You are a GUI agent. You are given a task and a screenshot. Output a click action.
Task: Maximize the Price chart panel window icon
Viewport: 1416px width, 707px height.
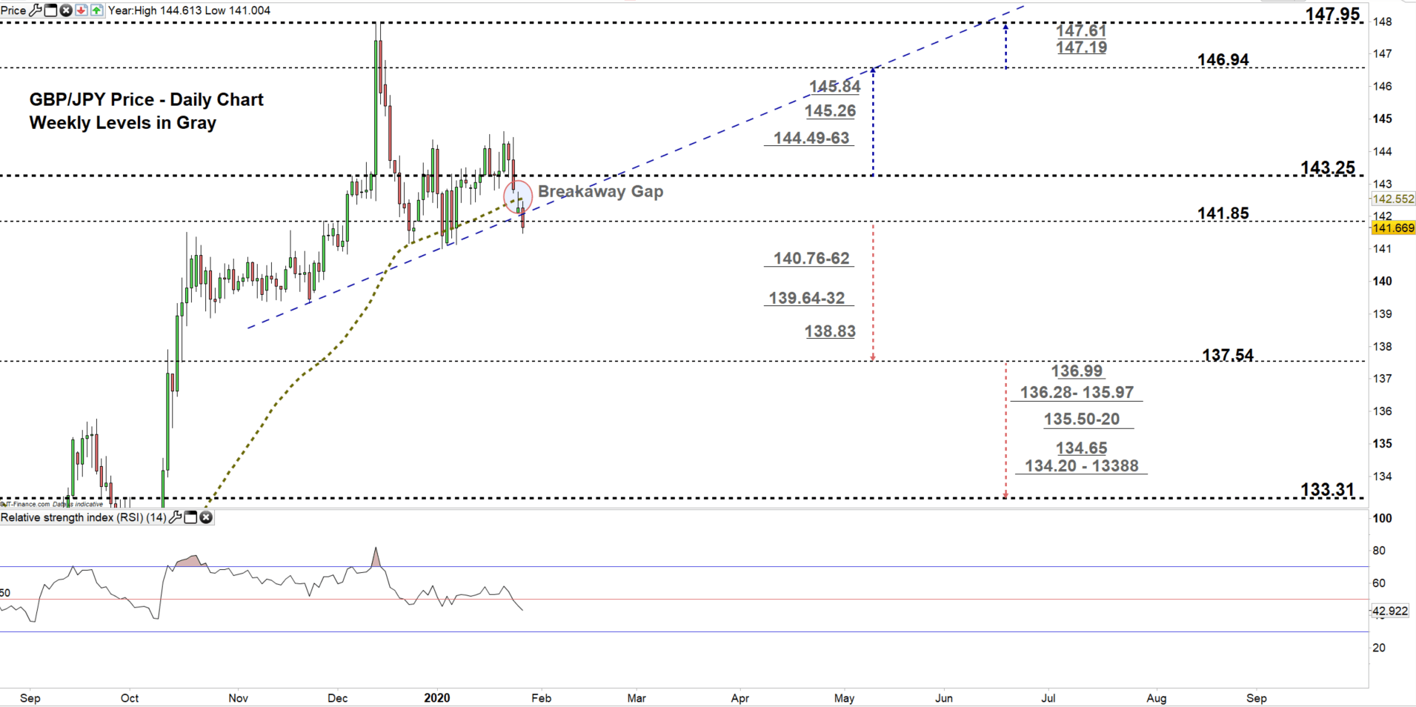[x=50, y=10]
